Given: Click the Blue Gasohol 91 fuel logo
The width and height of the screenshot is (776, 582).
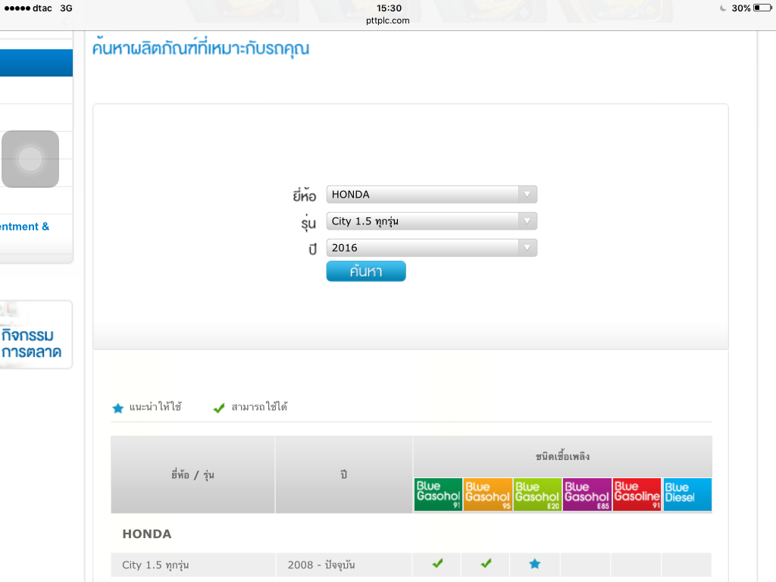Looking at the screenshot, I should tap(438, 494).
